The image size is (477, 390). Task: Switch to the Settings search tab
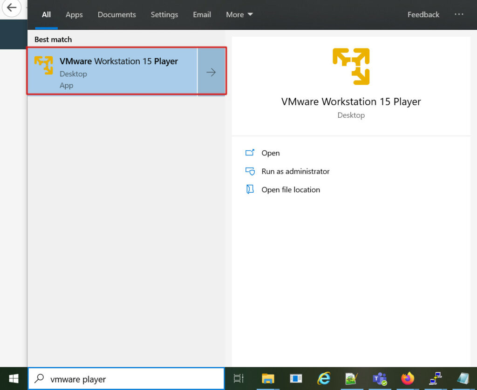pos(164,14)
